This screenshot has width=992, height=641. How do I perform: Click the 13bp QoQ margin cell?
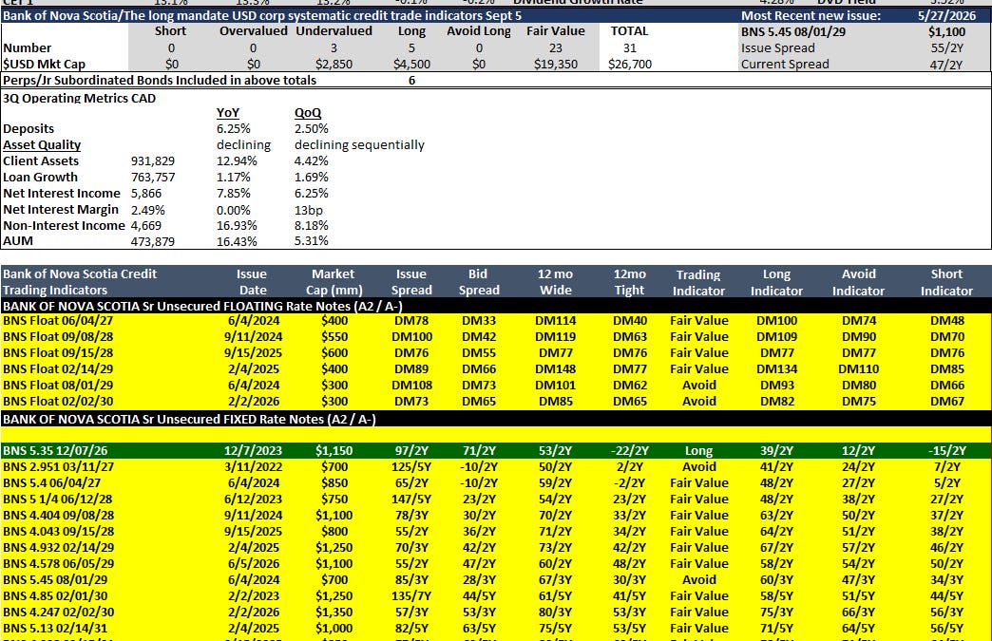(x=309, y=210)
